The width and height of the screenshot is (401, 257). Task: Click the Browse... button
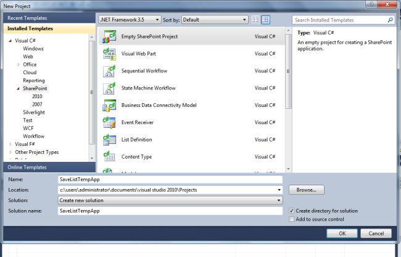pyautogui.click(x=307, y=190)
